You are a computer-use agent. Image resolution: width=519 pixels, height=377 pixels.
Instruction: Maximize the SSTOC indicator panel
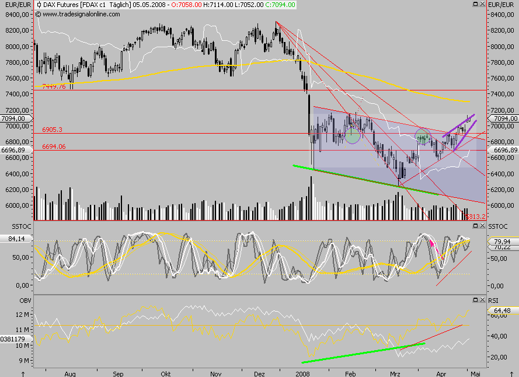[x=475, y=225]
